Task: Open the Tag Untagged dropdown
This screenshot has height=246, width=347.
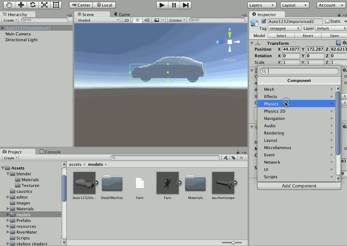Action: (x=284, y=28)
